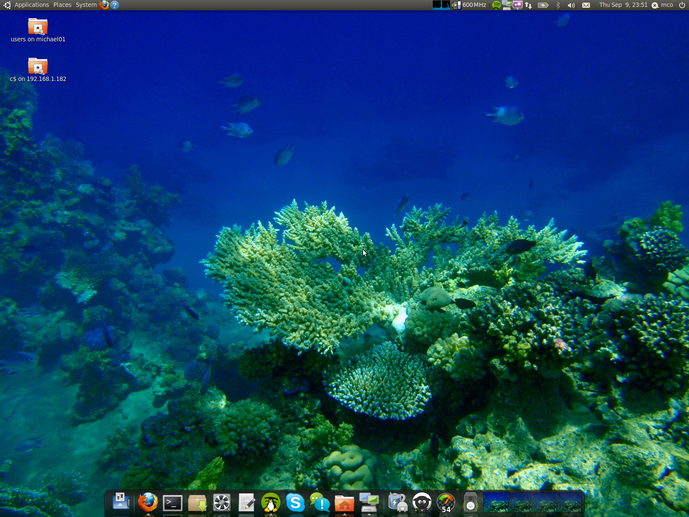This screenshot has height=517, width=689.
Task: Open the power session menu
Action: click(x=682, y=5)
